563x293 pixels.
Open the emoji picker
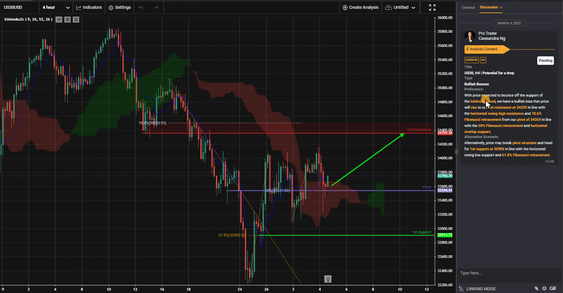tap(544, 289)
